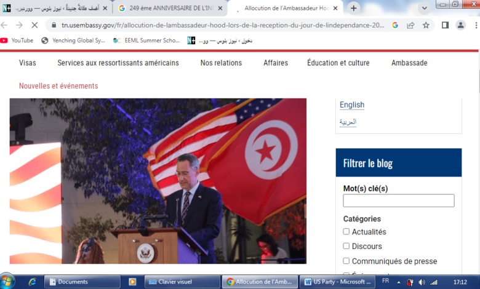480x289 pixels.
Task: Expand the tab search dropdown arrow
Action: [x=424, y=8]
